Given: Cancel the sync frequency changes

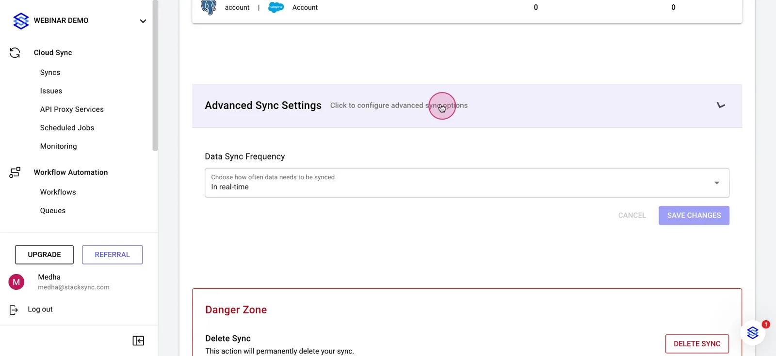Looking at the screenshot, I should pos(632,216).
